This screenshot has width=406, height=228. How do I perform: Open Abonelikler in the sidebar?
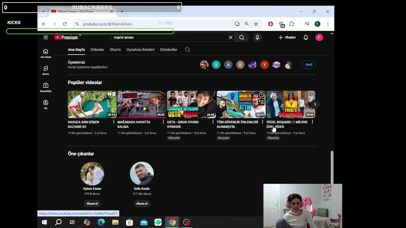click(x=46, y=88)
